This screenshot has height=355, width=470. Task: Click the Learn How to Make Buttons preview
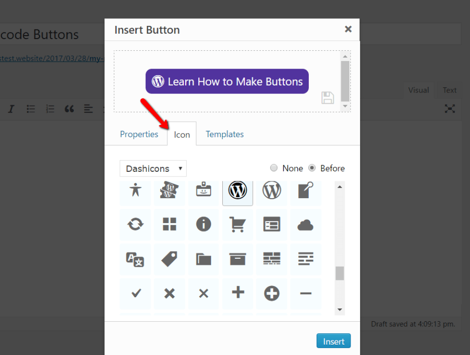[x=227, y=82]
